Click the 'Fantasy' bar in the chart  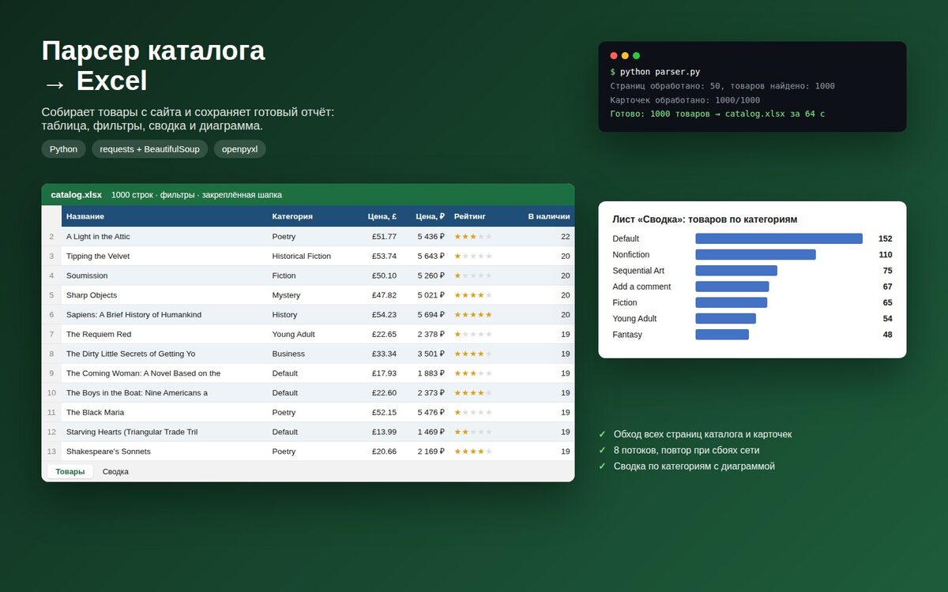722,335
